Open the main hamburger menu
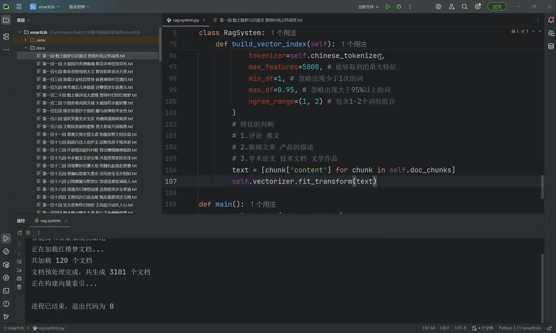 click(19, 6)
